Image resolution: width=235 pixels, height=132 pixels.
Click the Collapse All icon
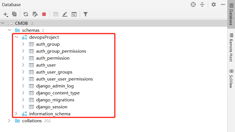pyautogui.click(x=202, y=4)
